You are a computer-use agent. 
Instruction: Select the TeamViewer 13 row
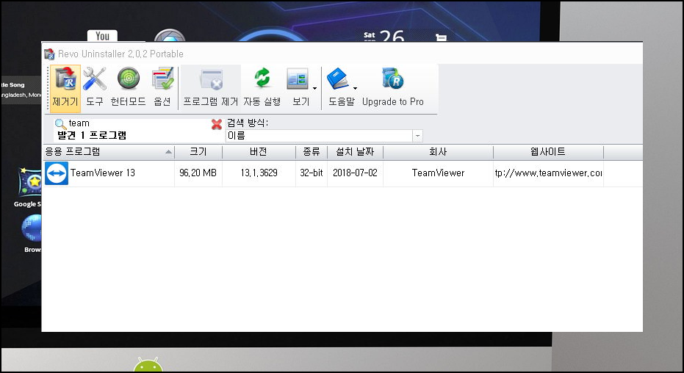[342, 173]
